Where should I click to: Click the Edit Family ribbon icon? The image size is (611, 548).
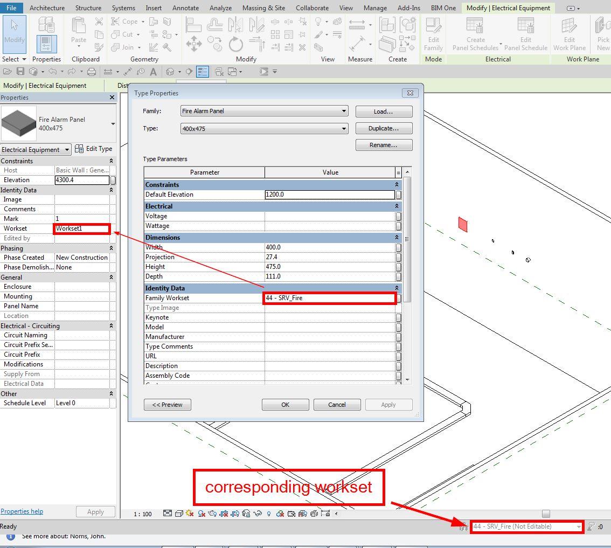[433, 33]
